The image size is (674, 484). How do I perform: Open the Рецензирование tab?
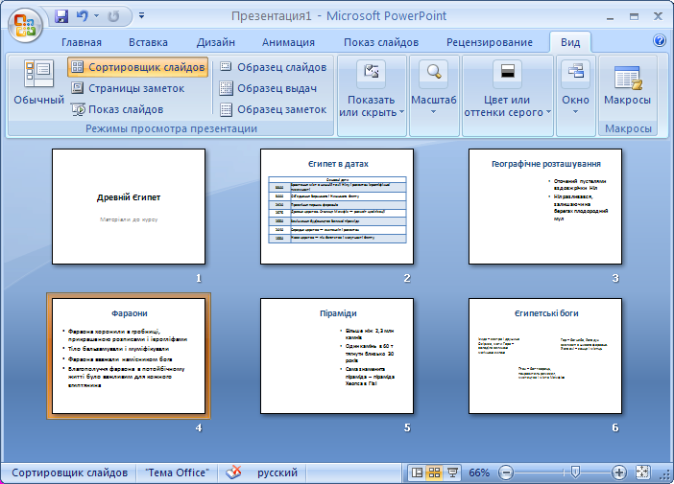pos(489,42)
